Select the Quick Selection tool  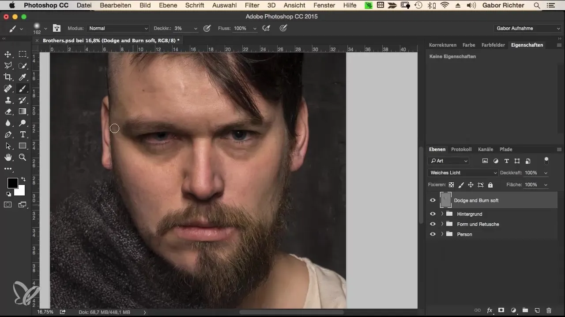point(23,66)
